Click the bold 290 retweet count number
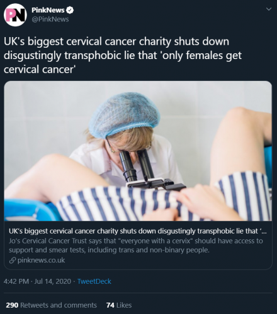 pyautogui.click(x=12, y=305)
